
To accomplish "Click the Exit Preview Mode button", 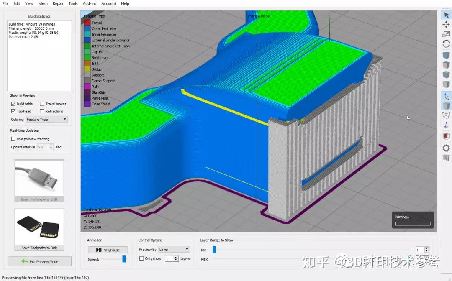I will tap(39, 261).
